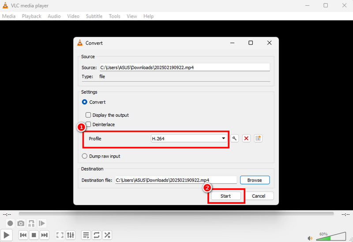Skip to next media track
Viewport: 353px width, 242px height.
45,235
